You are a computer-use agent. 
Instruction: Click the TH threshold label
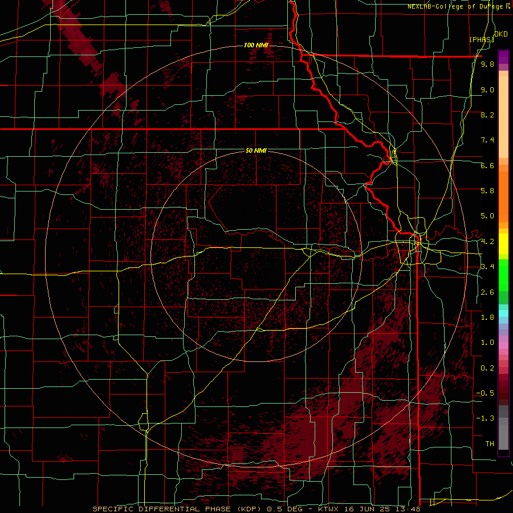[490, 444]
